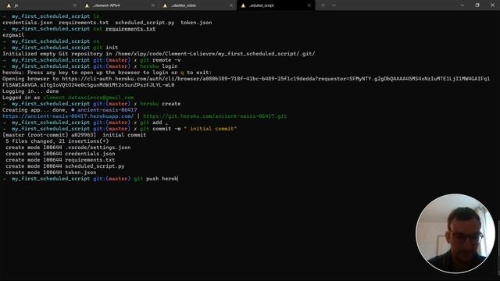Switch to the clement-API tab
The width and height of the screenshot is (500, 281).
(118, 5)
